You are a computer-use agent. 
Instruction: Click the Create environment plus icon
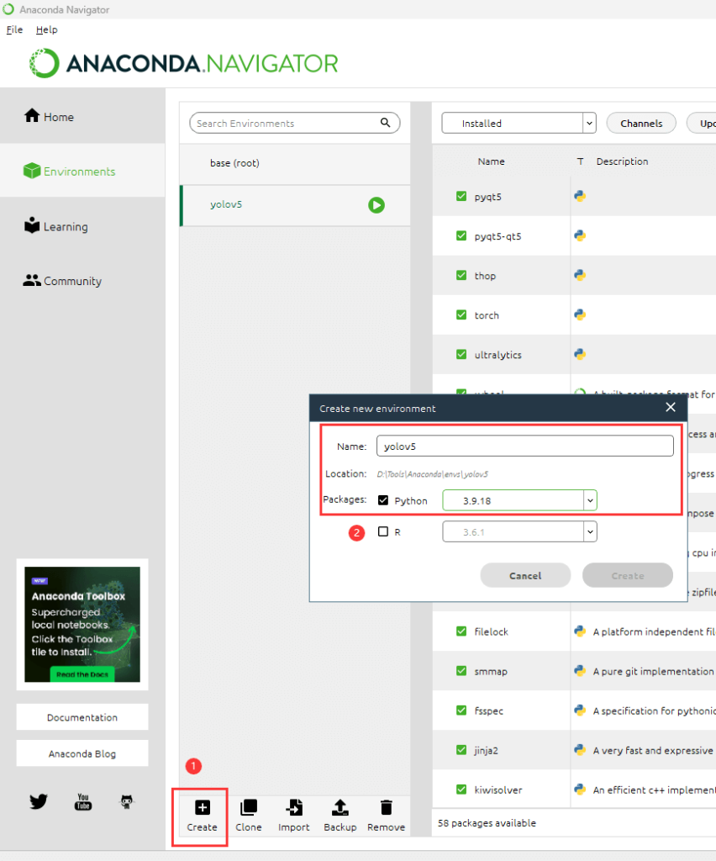point(203,807)
